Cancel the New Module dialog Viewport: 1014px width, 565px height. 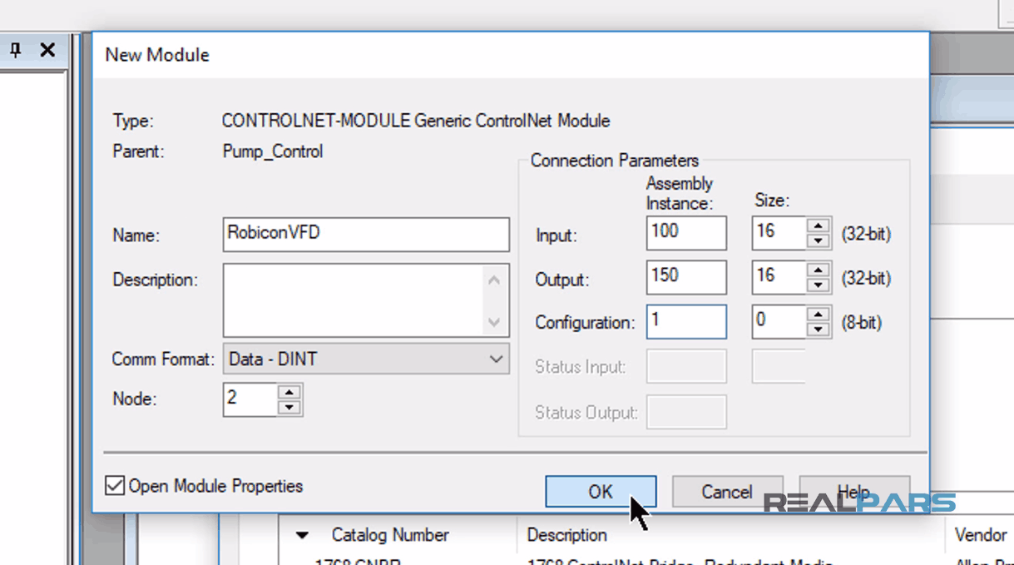(727, 491)
